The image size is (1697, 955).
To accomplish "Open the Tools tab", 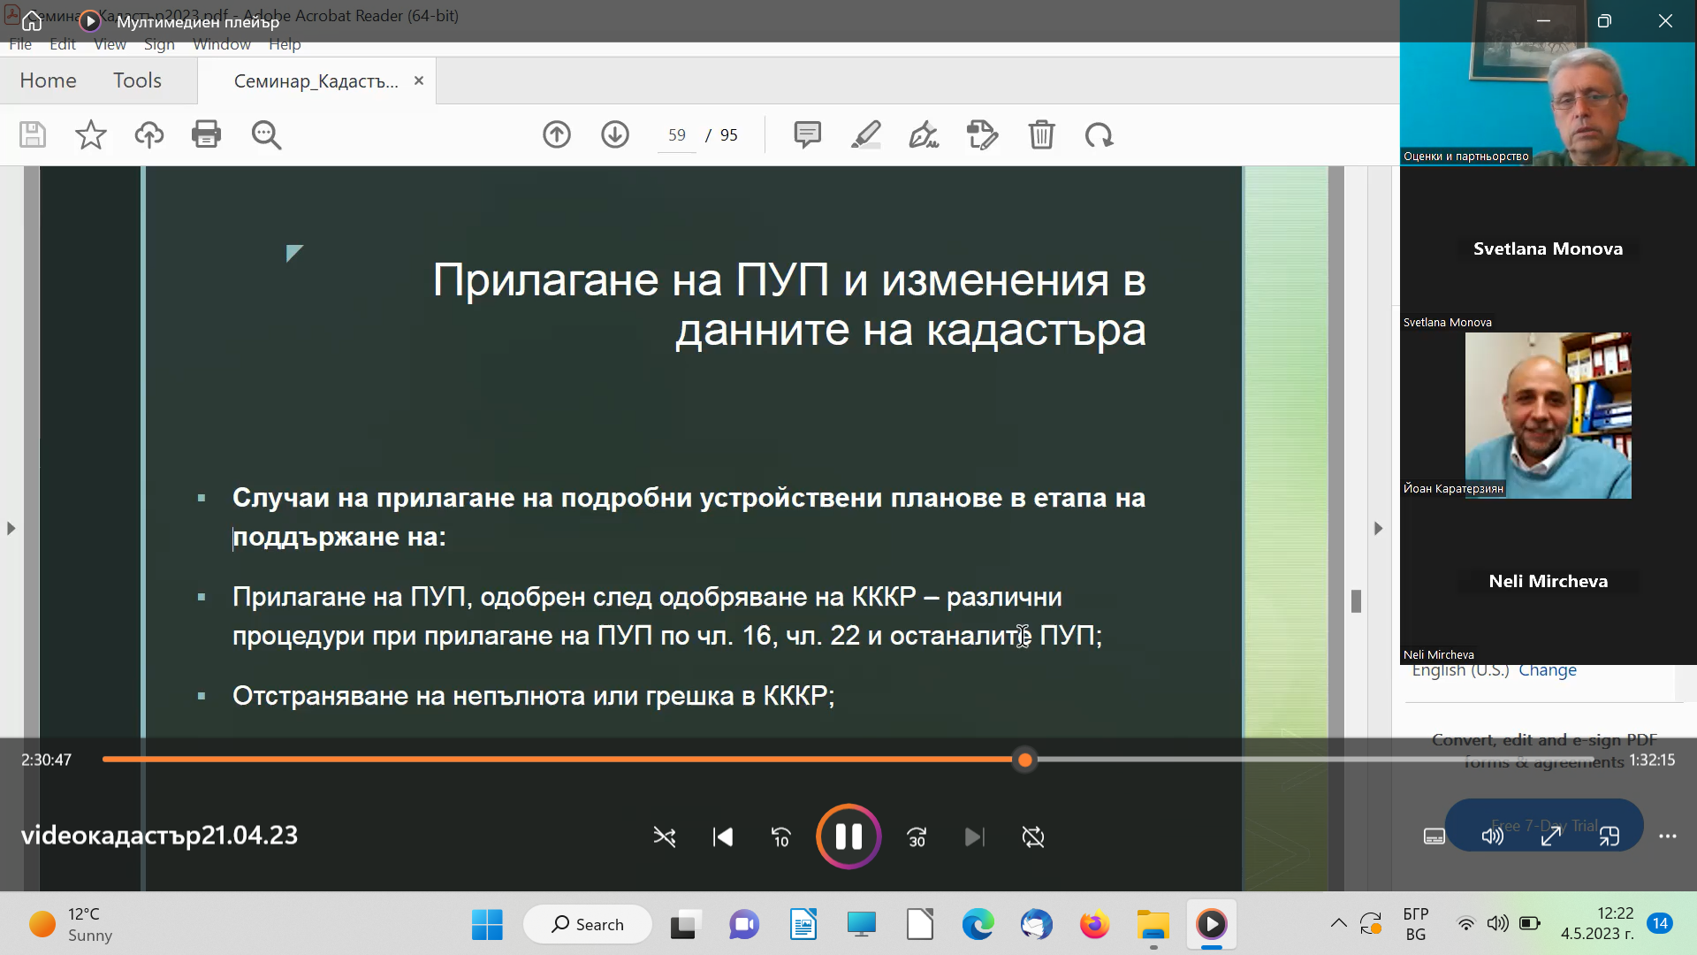I will click(x=137, y=80).
